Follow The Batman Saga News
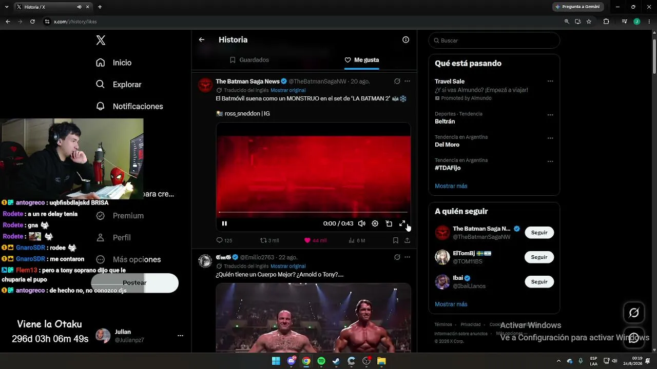Screen dimensions: 657x369 pyautogui.click(x=539, y=233)
